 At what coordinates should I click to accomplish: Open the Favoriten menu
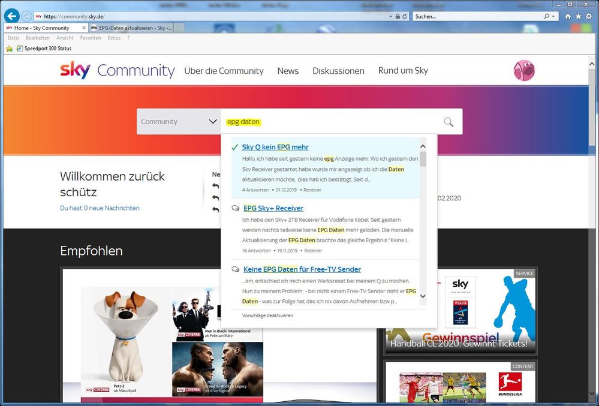[x=91, y=38]
